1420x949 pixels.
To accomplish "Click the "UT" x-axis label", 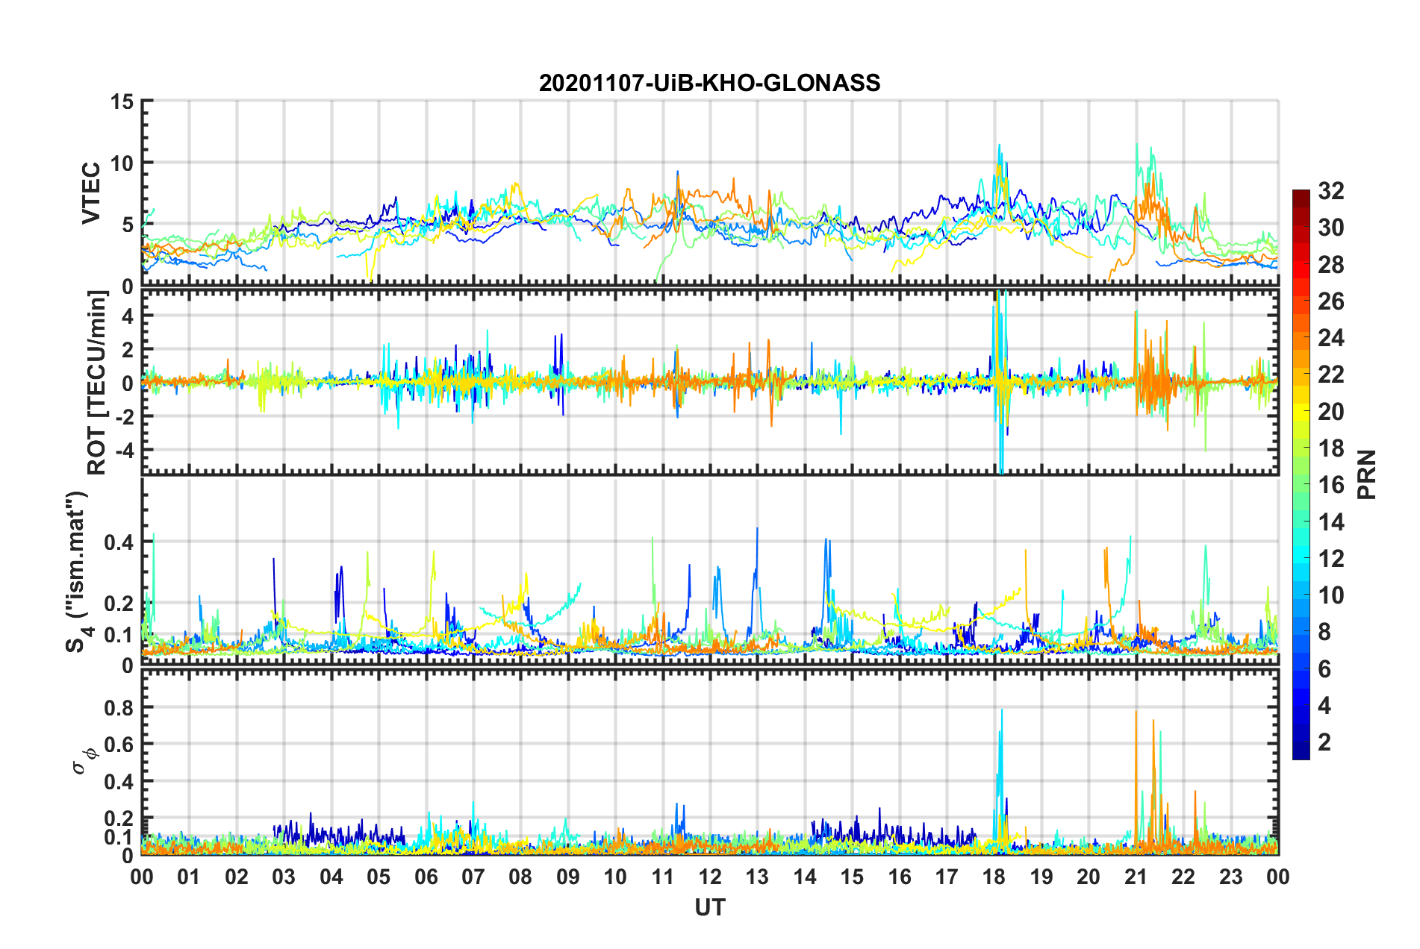I will pyautogui.click(x=709, y=907).
